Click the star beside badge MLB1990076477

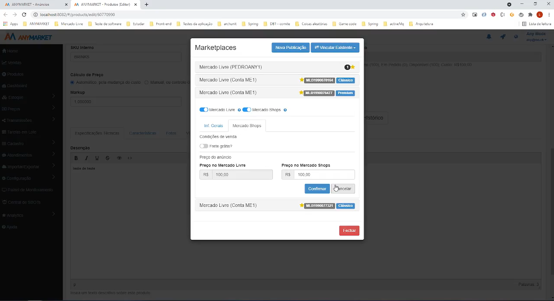click(x=301, y=93)
